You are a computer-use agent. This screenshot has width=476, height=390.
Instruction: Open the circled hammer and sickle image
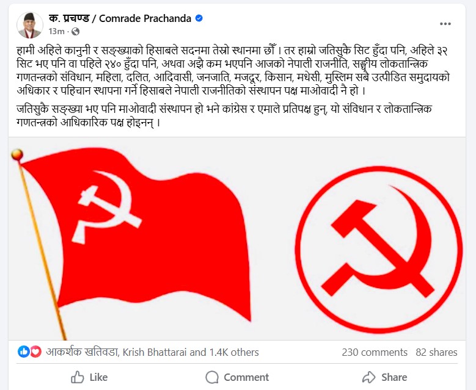379,249
